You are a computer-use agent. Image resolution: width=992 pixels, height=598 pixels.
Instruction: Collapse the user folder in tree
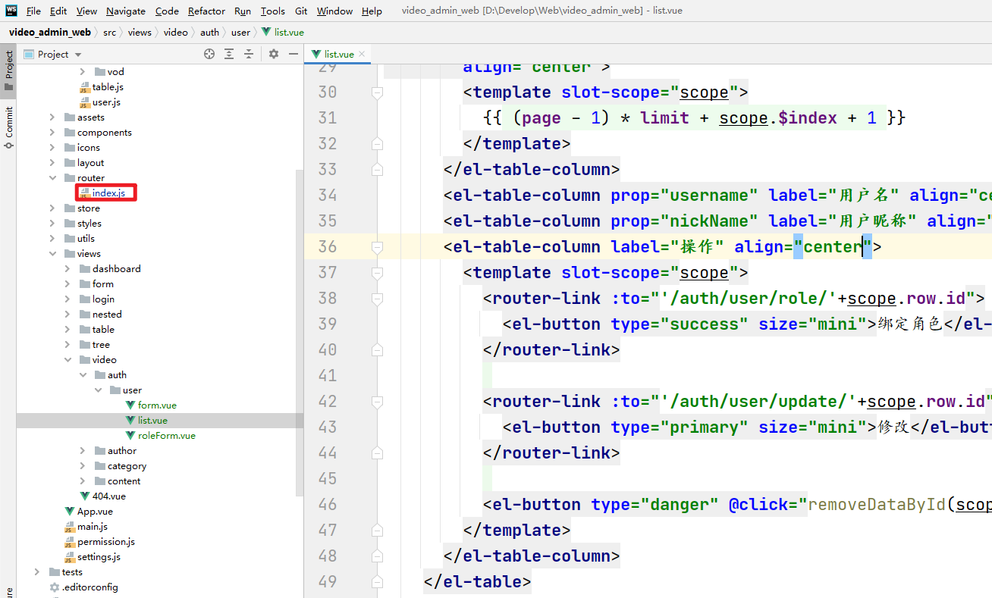pos(98,390)
